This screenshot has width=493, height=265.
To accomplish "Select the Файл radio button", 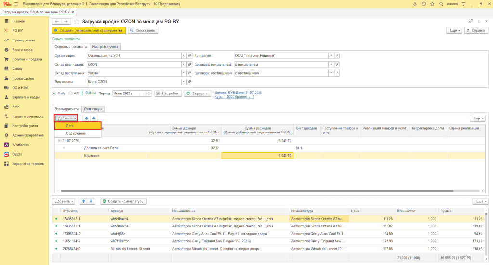I will [x=54, y=93].
